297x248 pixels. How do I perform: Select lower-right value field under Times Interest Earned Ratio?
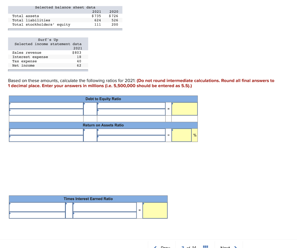pyautogui.click(x=104, y=215)
